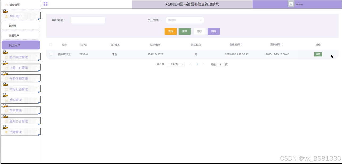Click the home icon beside 后台首页

7,5
